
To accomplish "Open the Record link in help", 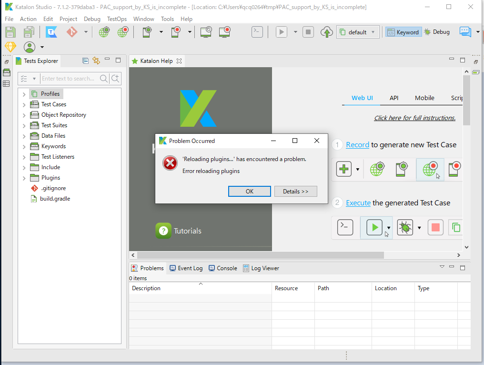I will coord(357,145).
